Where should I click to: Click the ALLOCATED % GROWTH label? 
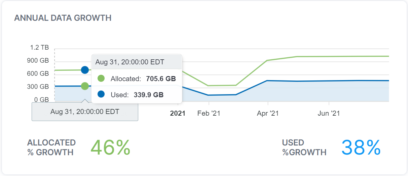coord(51,148)
